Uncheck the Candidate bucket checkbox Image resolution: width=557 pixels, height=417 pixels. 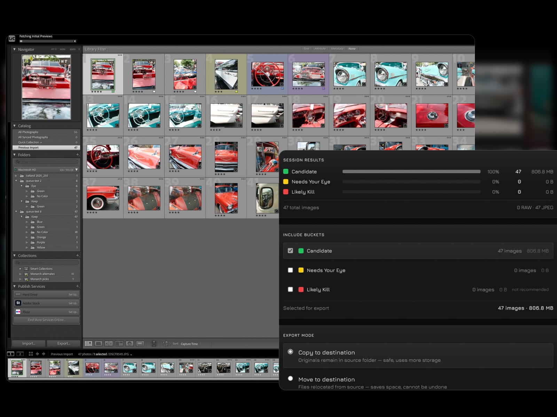290,251
